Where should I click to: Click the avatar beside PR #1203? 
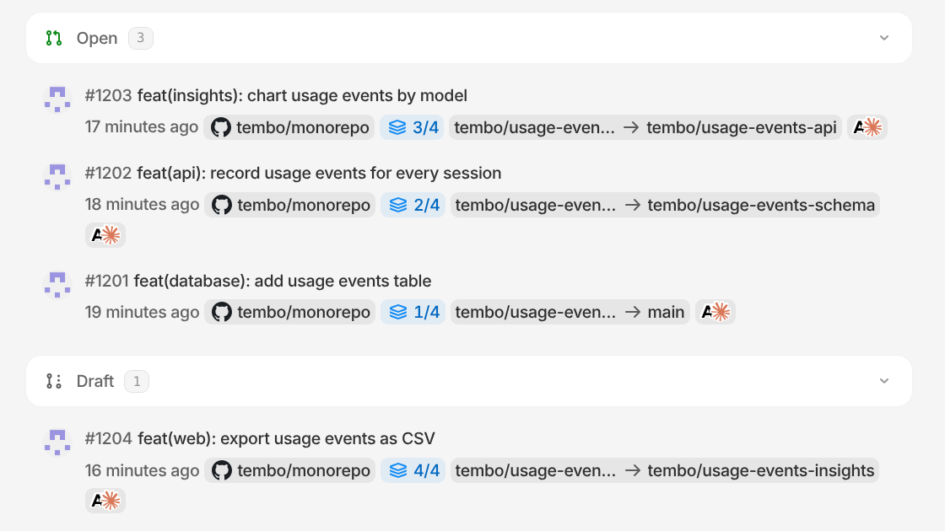click(x=57, y=99)
